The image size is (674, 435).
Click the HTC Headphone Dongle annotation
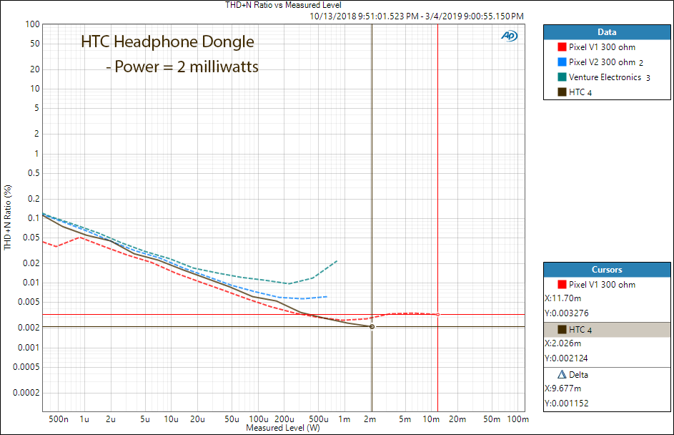(168, 42)
